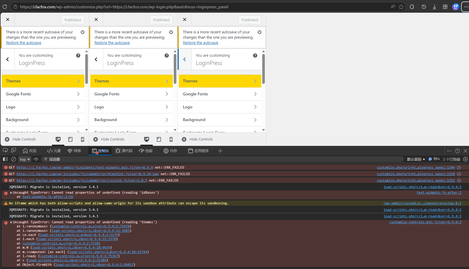
Task: Close the right customizer panel with X
Action: [x=185, y=19]
